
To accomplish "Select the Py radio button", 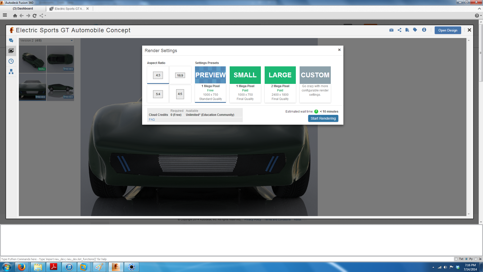I will (466, 259).
